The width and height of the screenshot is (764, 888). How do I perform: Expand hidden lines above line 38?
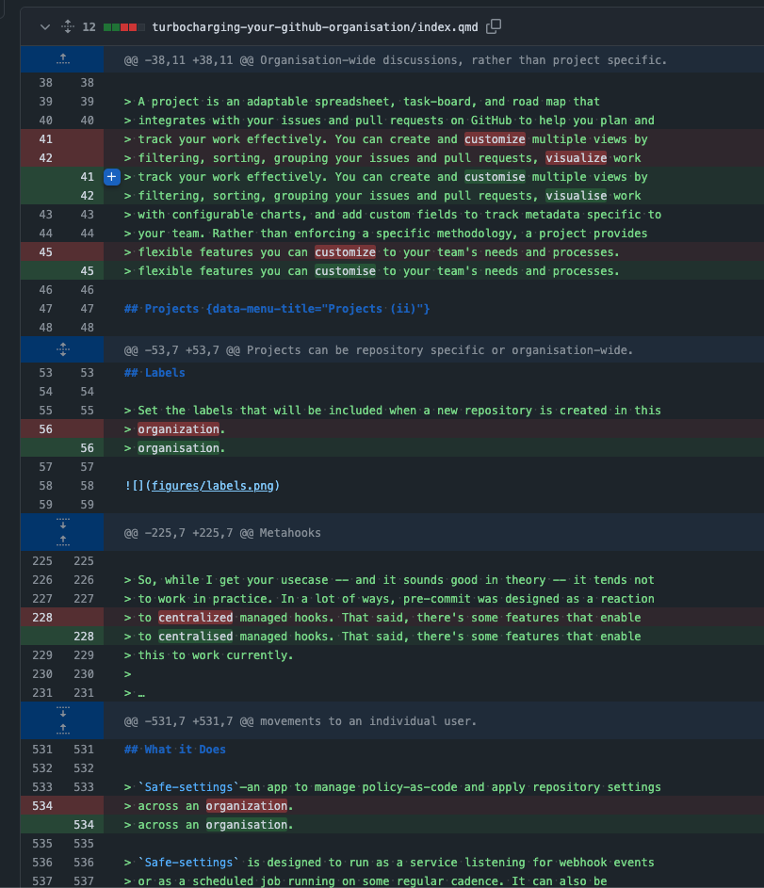coord(62,60)
